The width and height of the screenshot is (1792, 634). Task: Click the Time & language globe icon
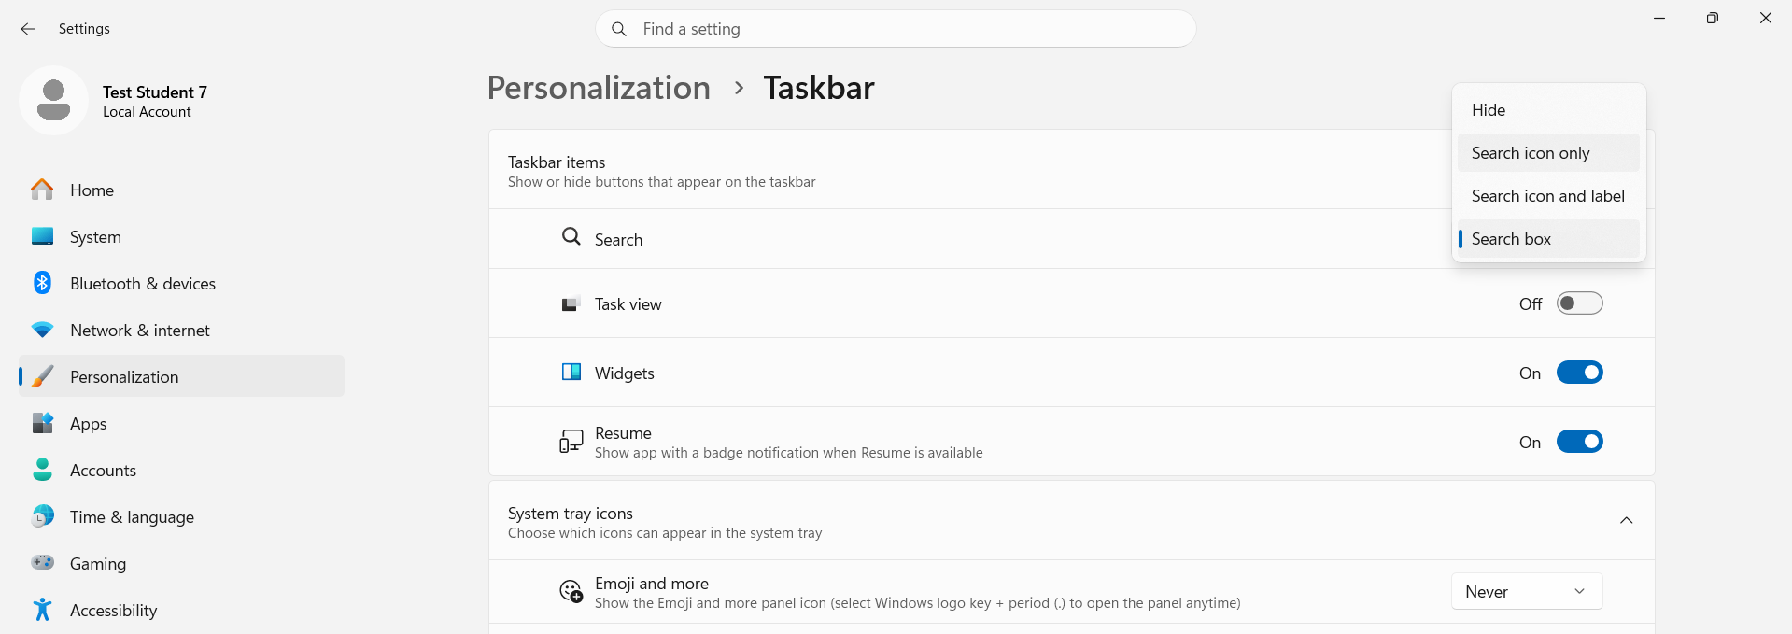click(42, 516)
